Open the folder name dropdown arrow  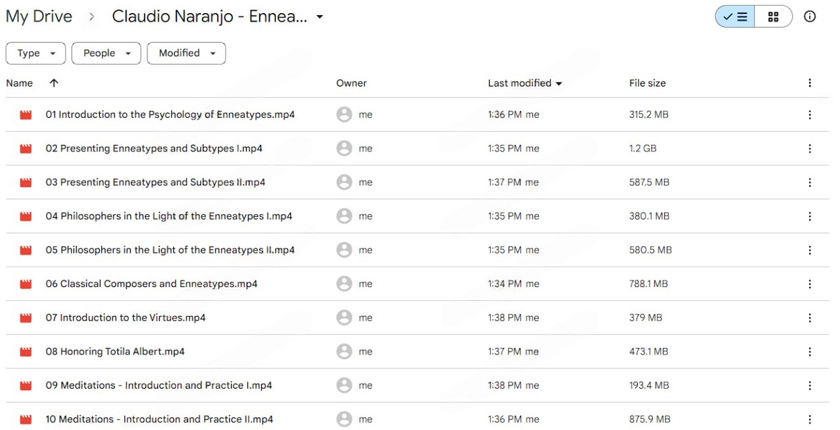[x=320, y=17]
